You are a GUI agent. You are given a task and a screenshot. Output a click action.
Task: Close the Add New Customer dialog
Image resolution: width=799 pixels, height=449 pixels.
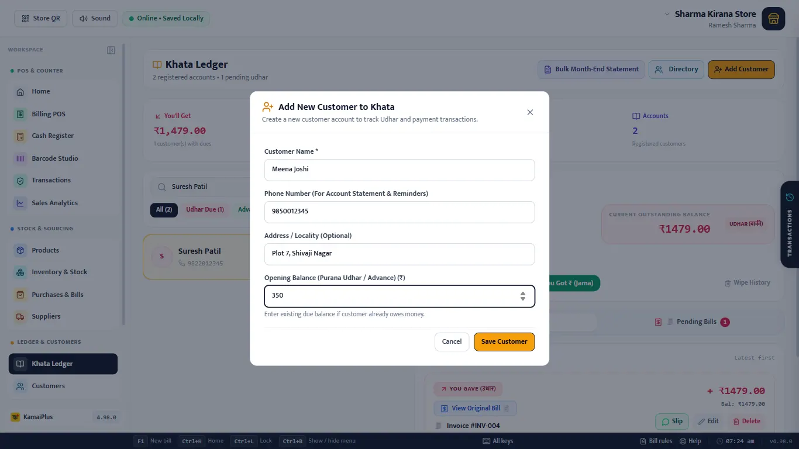pyautogui.click(x=530, y=112)
